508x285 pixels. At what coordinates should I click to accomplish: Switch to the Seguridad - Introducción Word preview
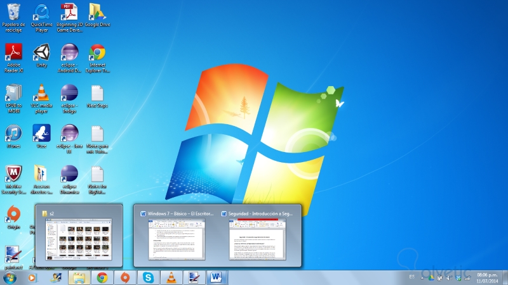(x=257, y=239)
